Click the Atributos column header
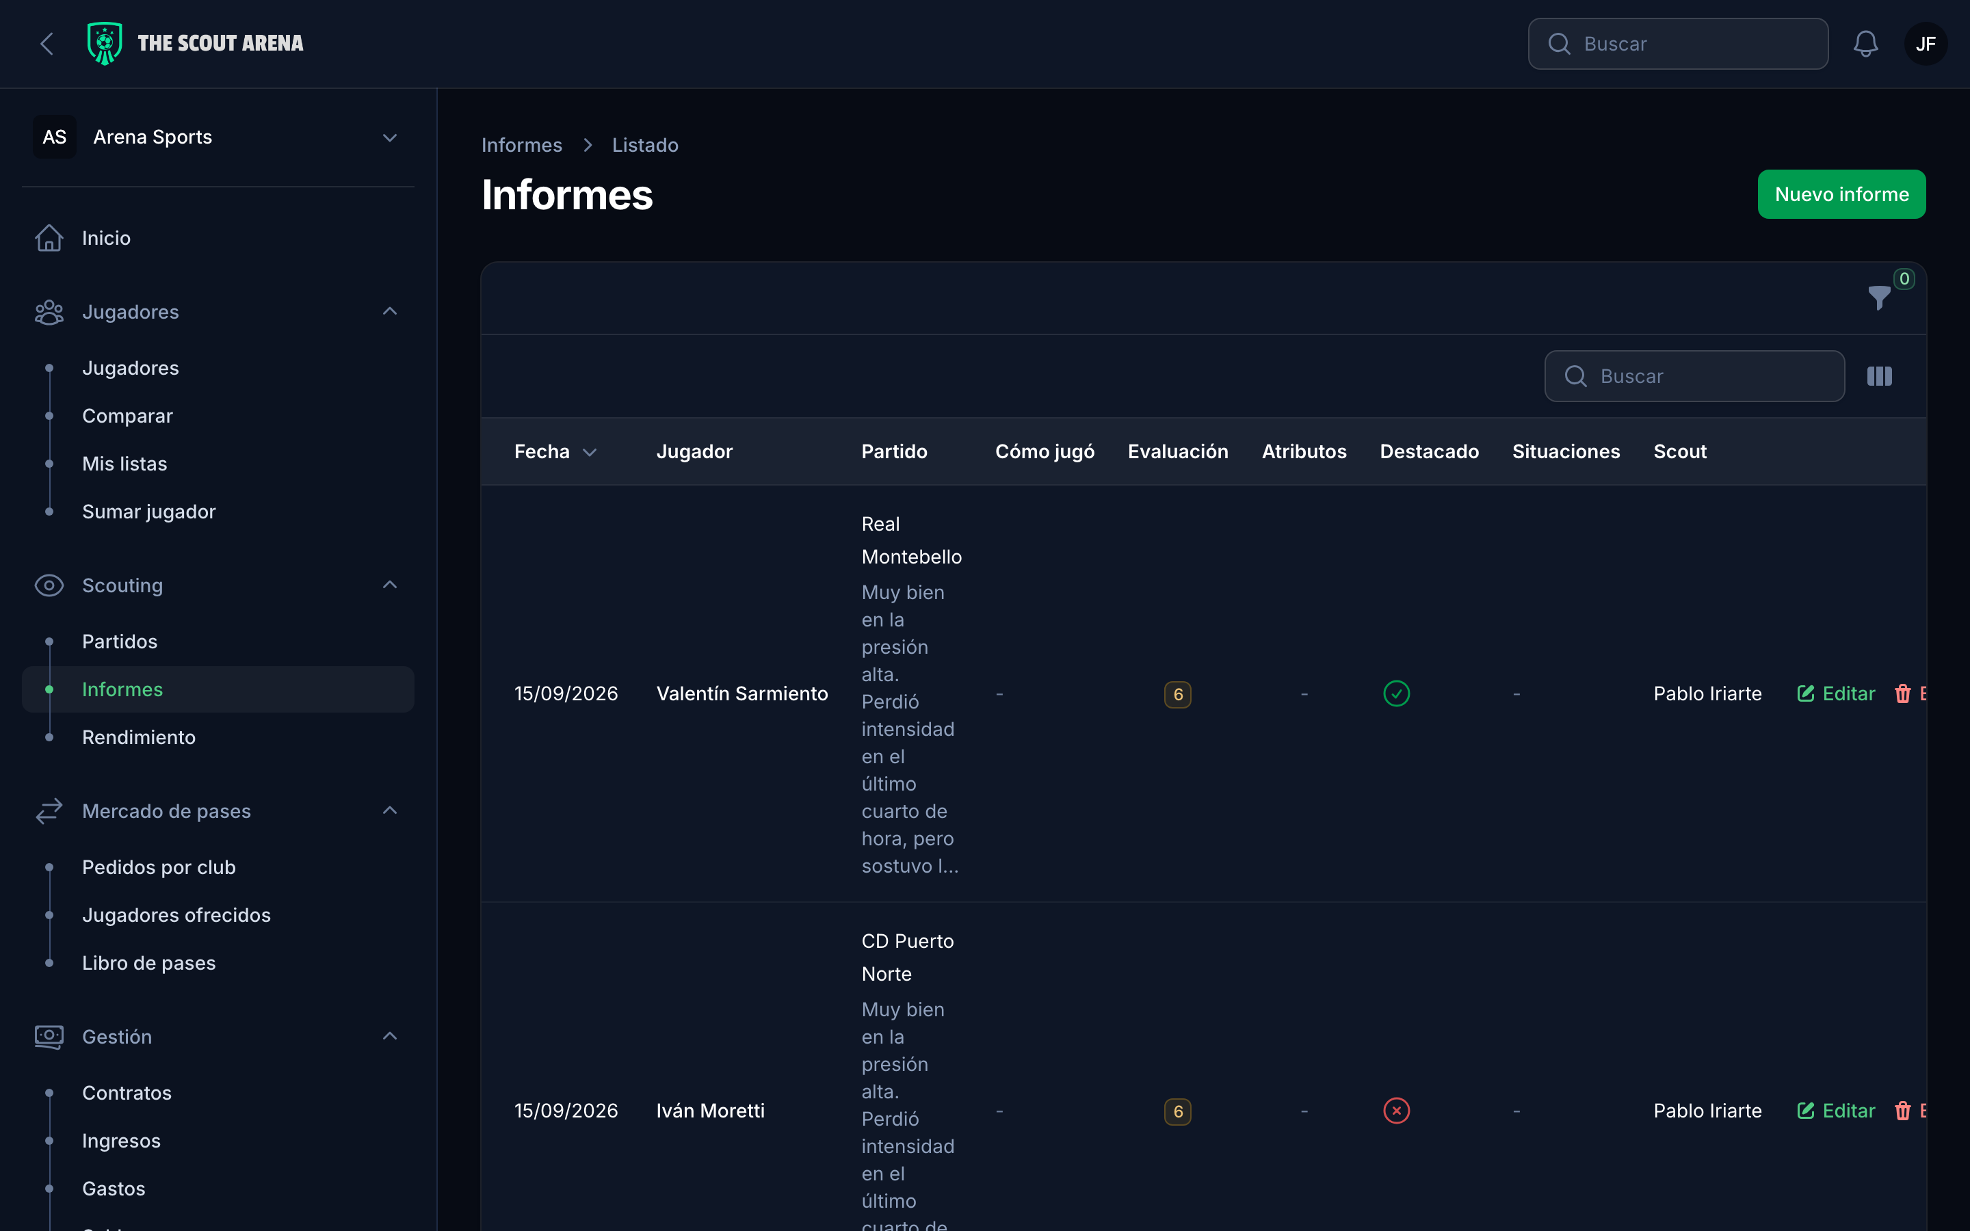 [1303, 452]
